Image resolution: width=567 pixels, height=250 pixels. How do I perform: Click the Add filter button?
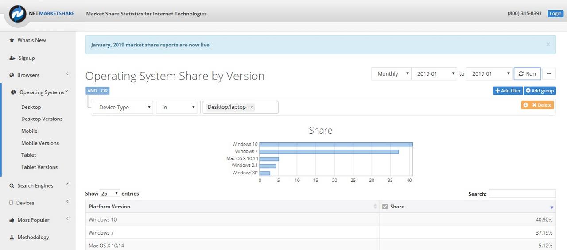tap(508, 91)
